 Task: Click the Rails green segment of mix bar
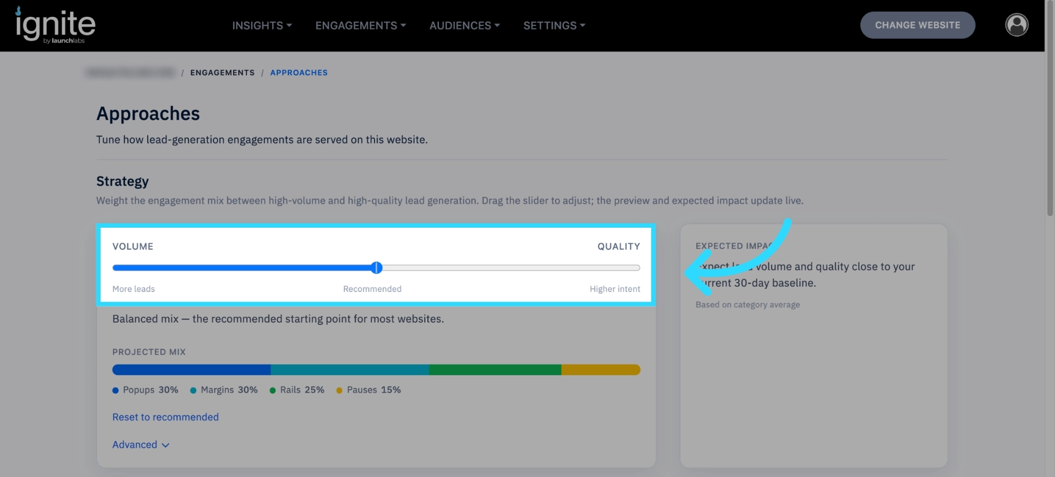pos(495,369)
